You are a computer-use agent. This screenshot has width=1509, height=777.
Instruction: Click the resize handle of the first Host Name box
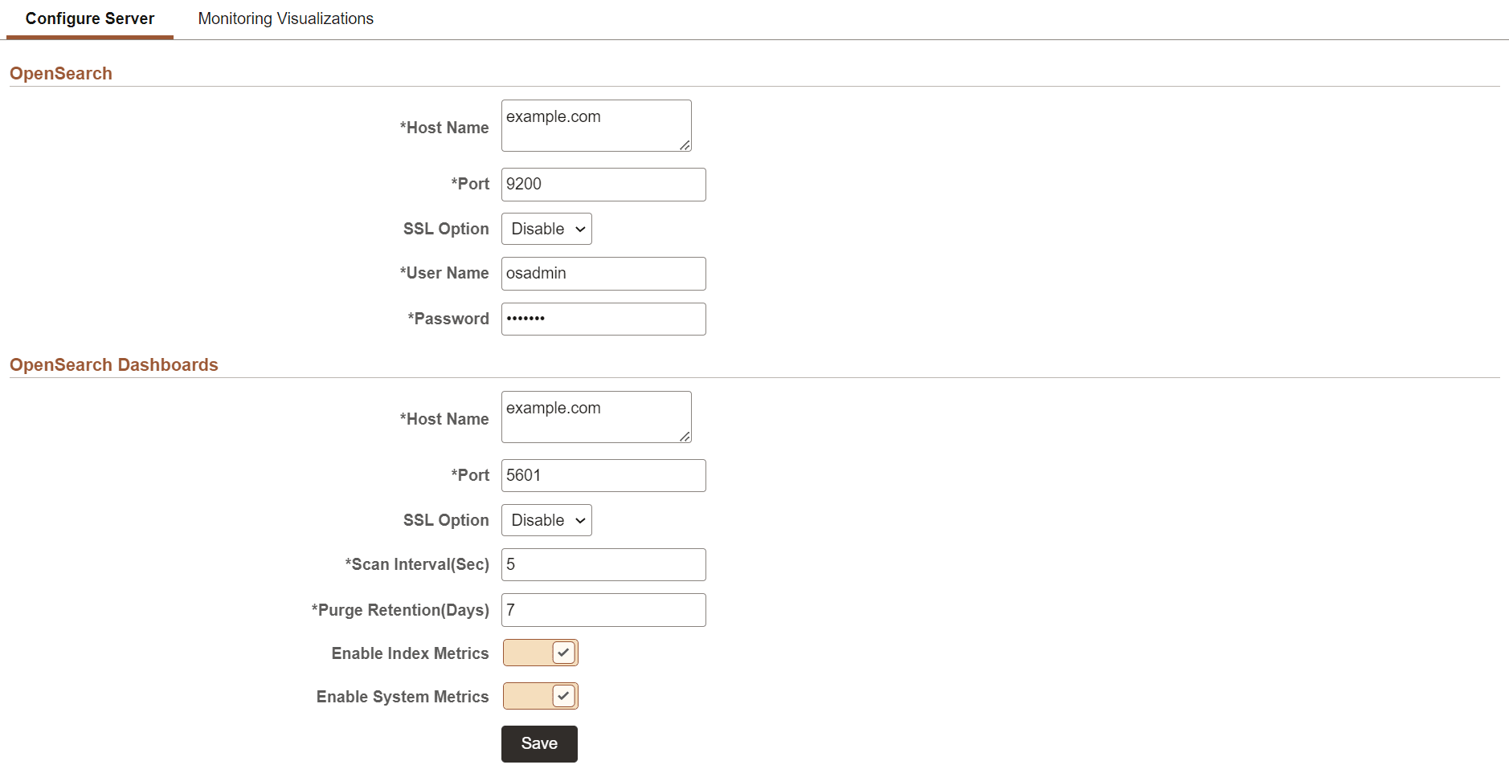point(687,147)
